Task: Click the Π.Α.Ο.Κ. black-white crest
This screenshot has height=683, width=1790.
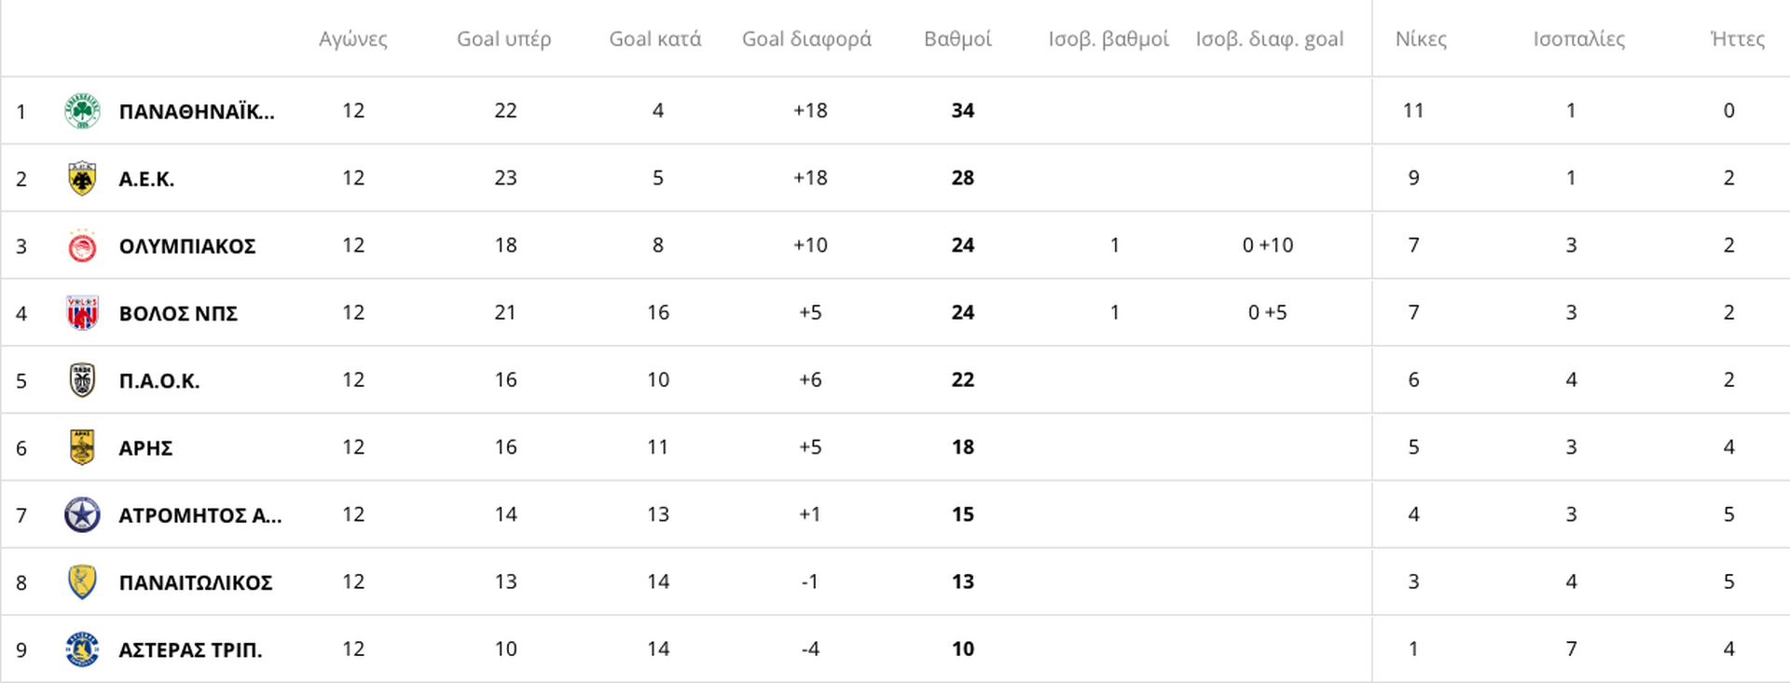Action: [82, 380]
